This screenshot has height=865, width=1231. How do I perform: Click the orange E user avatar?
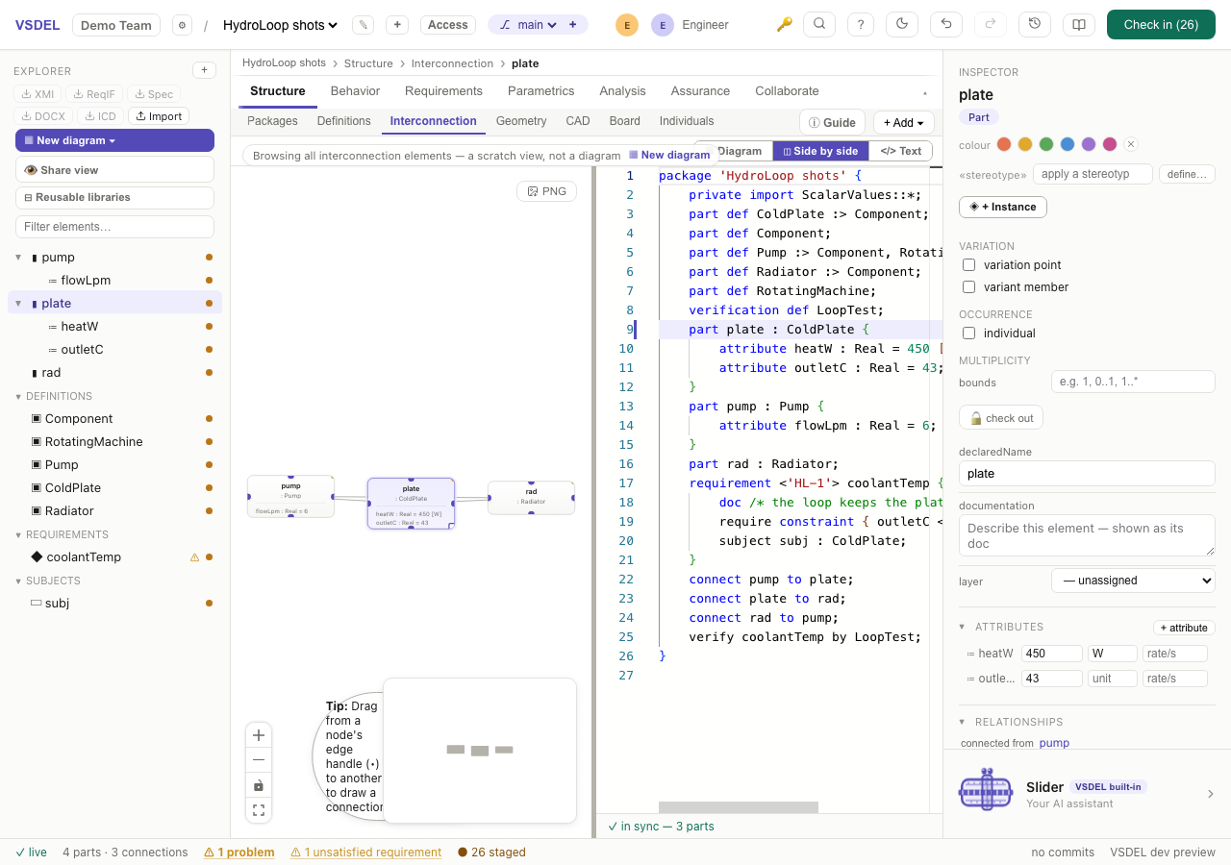627,25
